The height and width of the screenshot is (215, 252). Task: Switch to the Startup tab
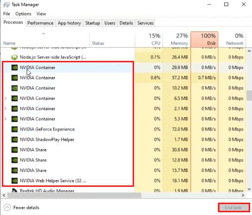[93, 23]
